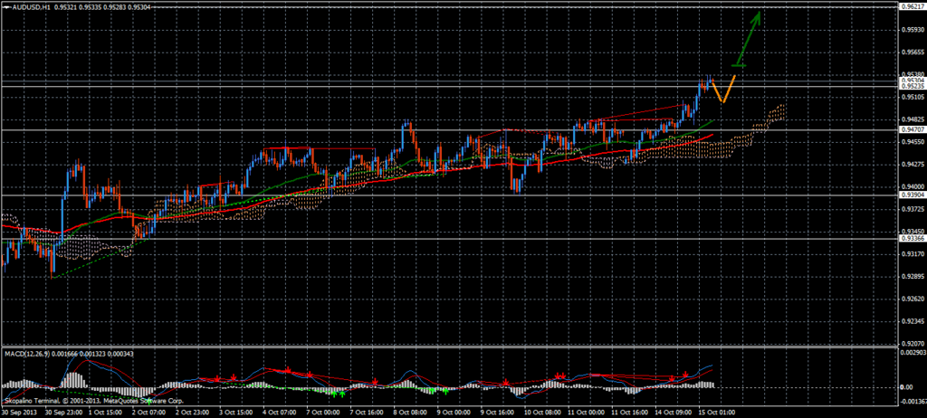The width and height of the screenshot is (927, 418).
Task: Click the 0.94707 horizontal line price label
Action: point(913,128)
